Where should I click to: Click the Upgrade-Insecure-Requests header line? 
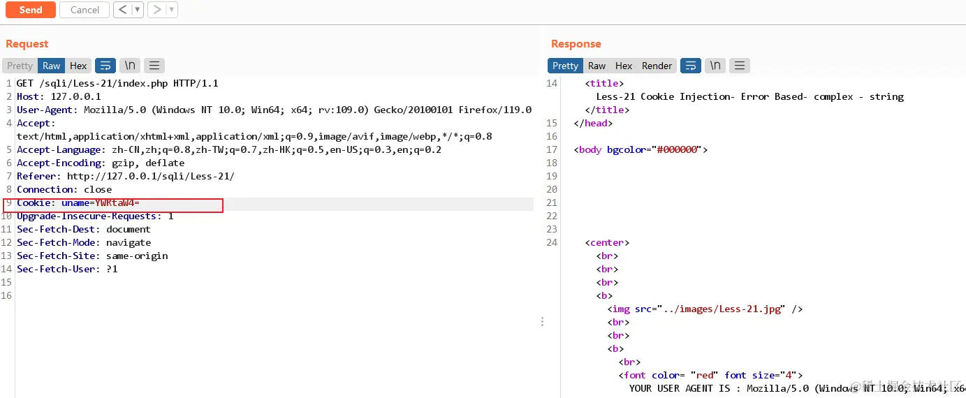[x=95, y=216]
